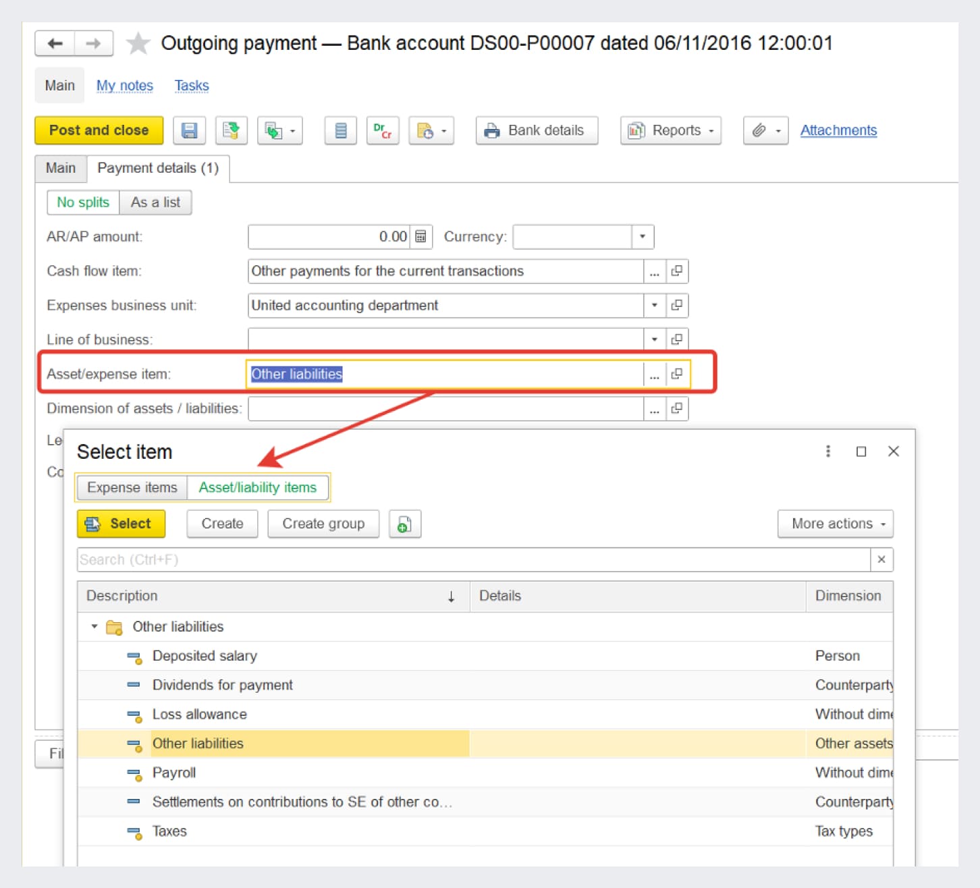Open the calculator for AR/AP amount
The width and height of the screenshot is (980, 888).
coord(420,237)
